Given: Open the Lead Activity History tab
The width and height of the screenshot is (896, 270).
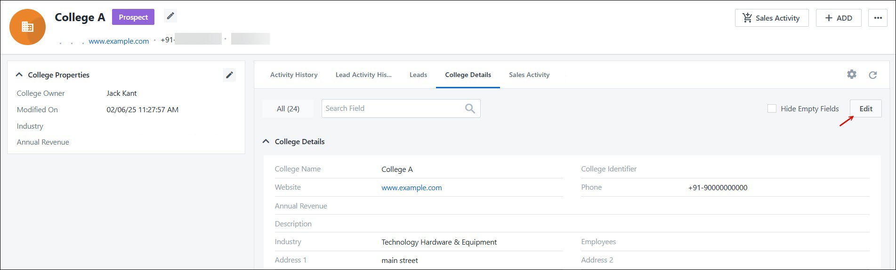Looking at the screenshot, I should point(363,75).
